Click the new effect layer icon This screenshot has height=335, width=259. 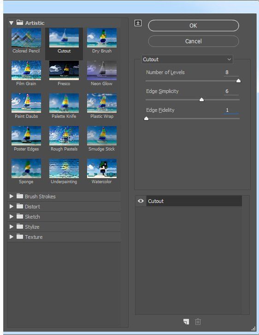[x=186, y=322]
